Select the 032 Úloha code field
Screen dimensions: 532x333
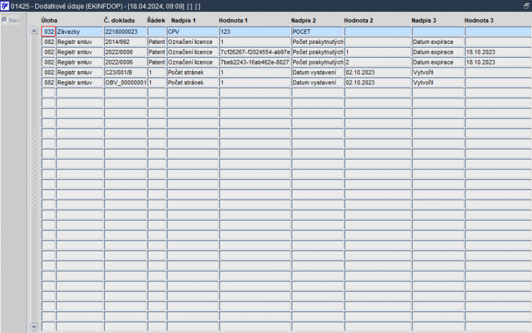tap(49, 31)
